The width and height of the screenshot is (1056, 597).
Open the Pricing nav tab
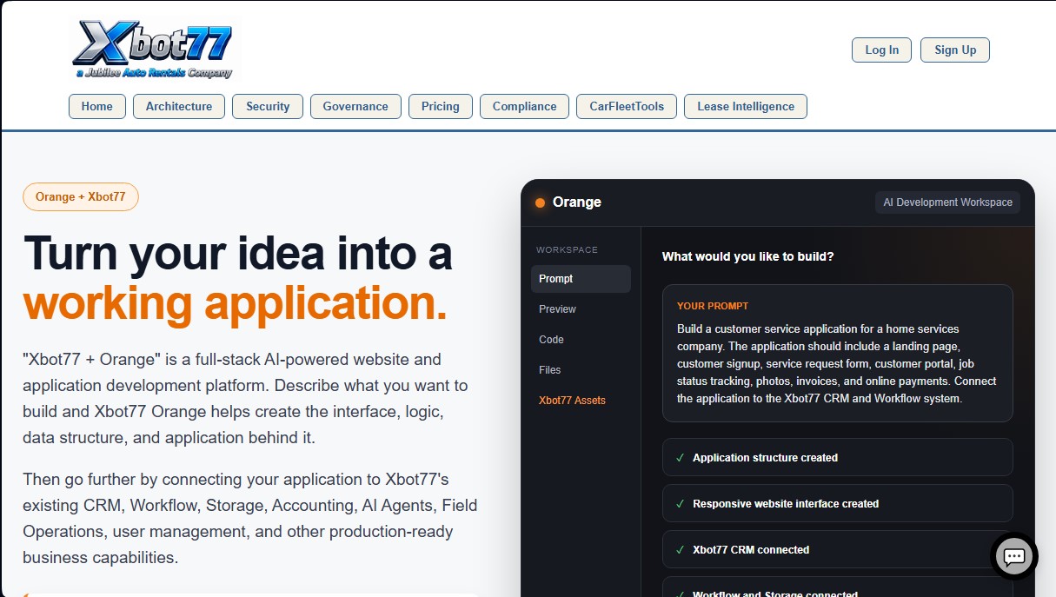pos(441,106)
